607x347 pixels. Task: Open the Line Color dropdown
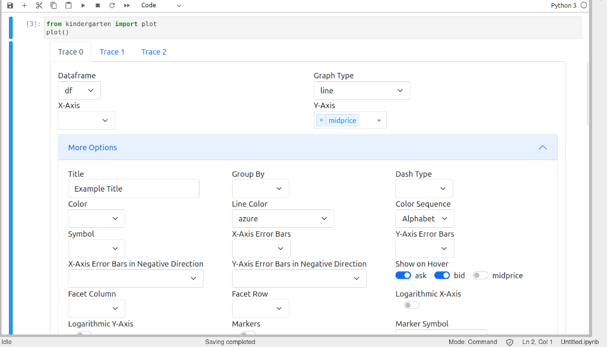click(x=282, y=219)
